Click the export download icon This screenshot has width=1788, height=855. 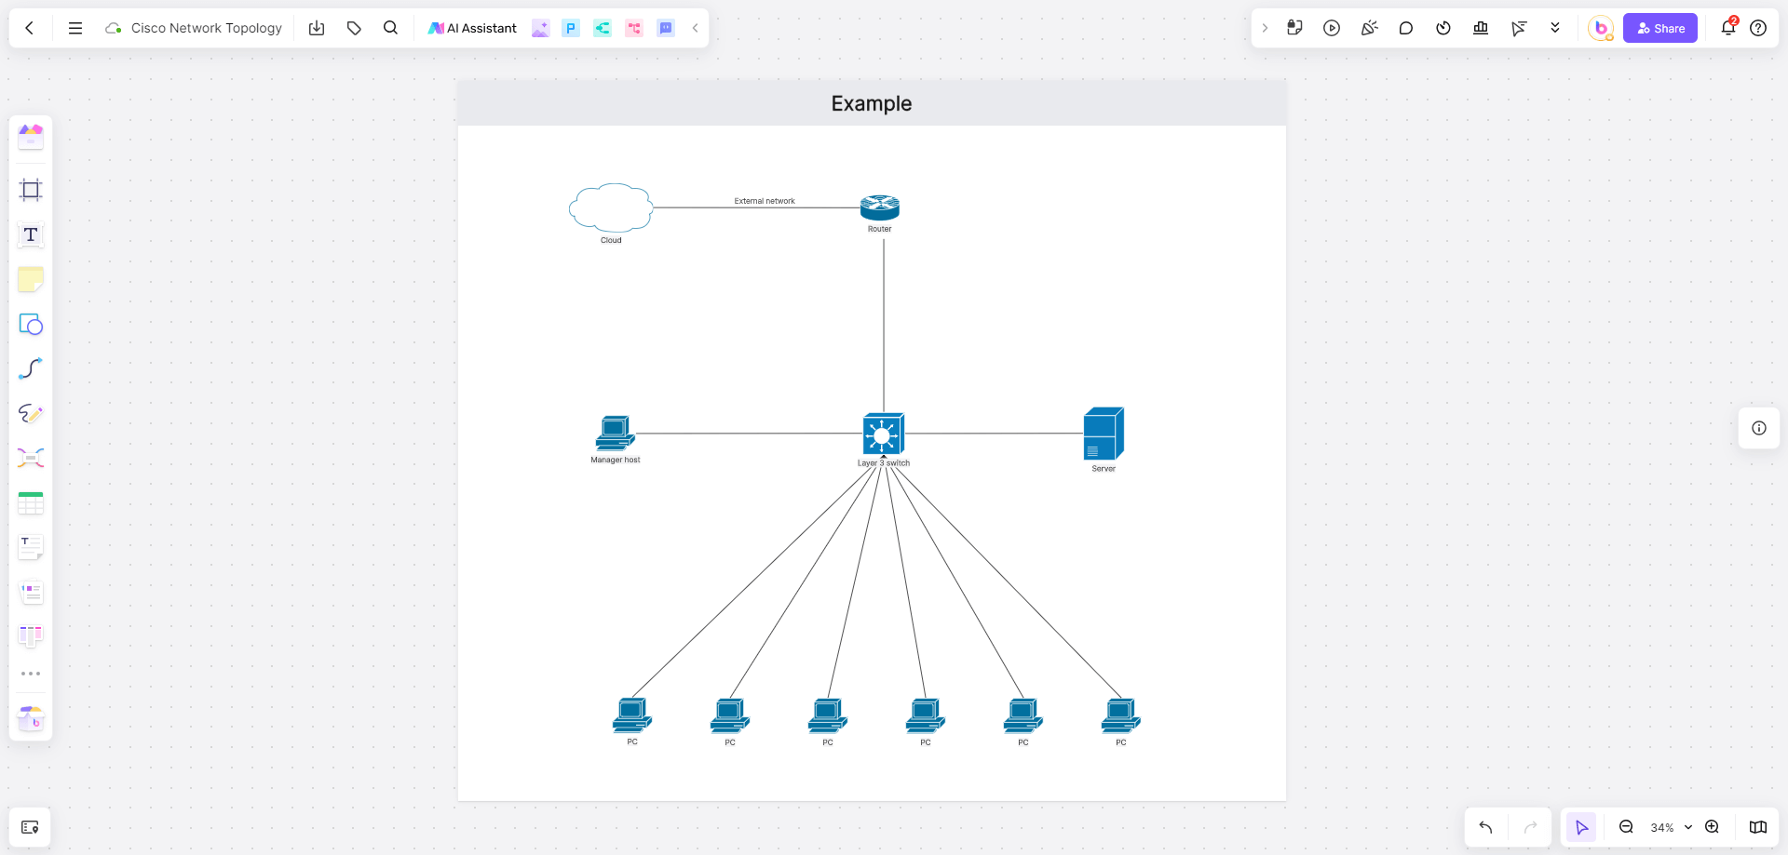pos(317,28)
